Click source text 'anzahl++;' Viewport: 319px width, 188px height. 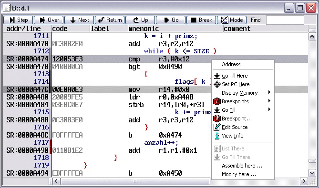click(161, 143)
